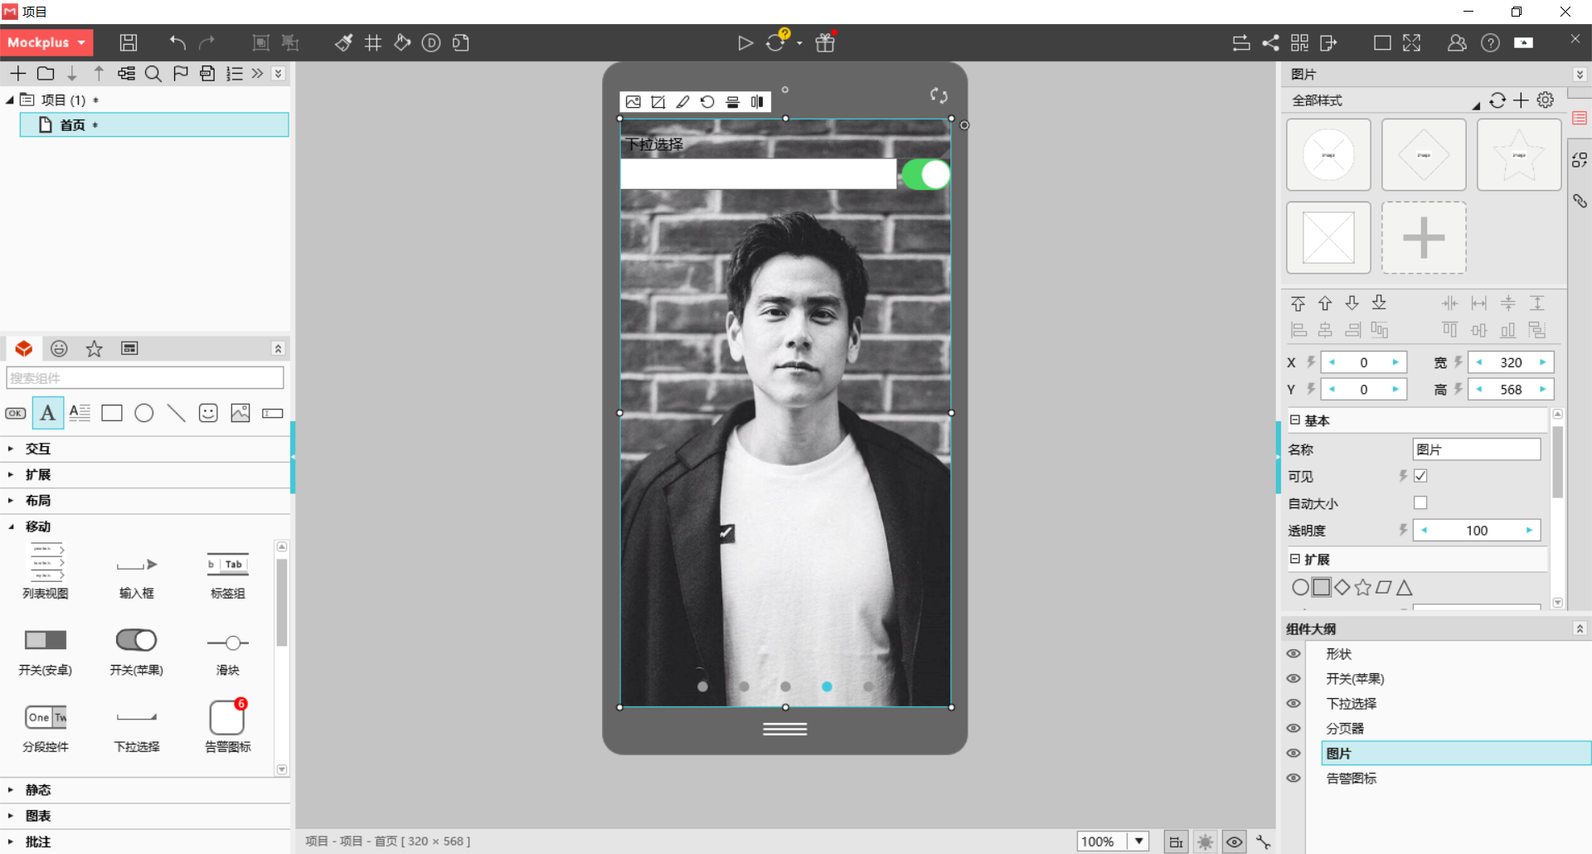The width and height of the screenshot is (1592, 854).
Task: Select the text label component tool
Action: point(48,413)
